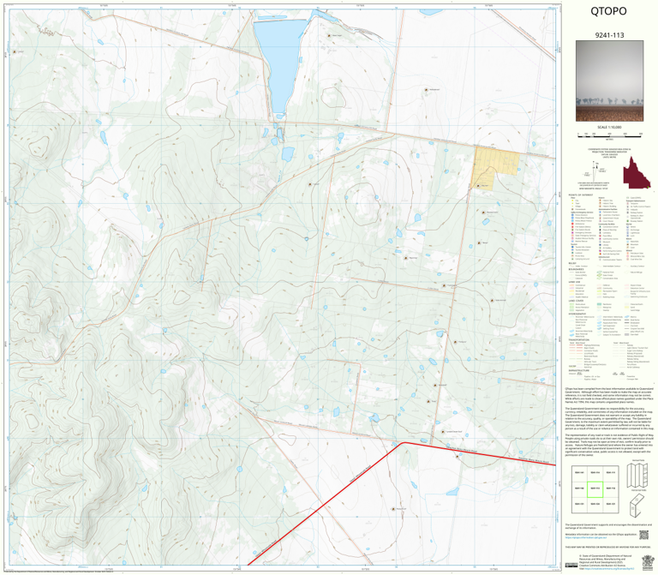This screenshot has height=575, width=658.
Task: Open the misty field cover photograph
Action: point(609,81)
